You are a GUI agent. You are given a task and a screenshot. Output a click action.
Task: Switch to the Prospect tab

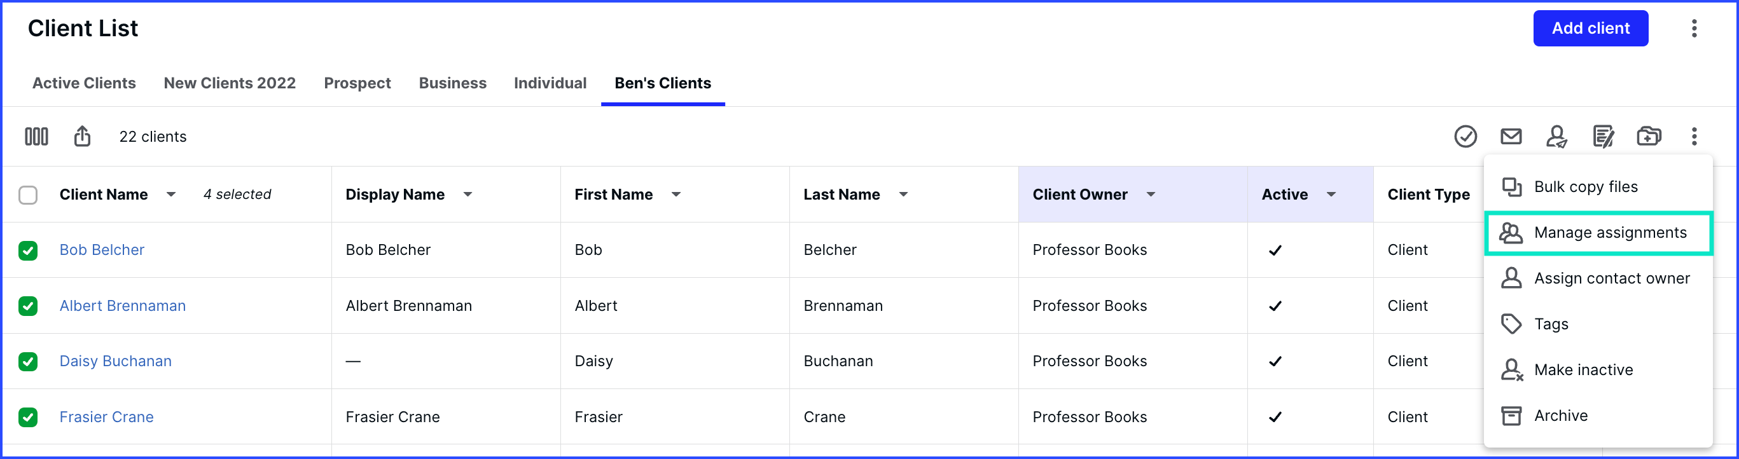(357, 83)
